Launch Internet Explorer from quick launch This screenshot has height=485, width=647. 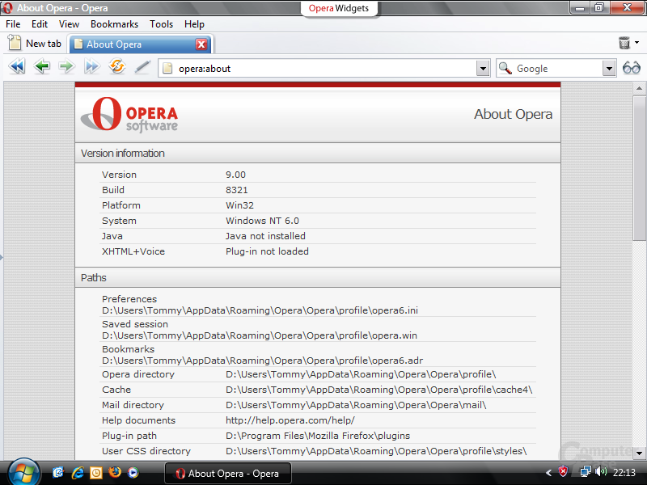coord(77,472)
